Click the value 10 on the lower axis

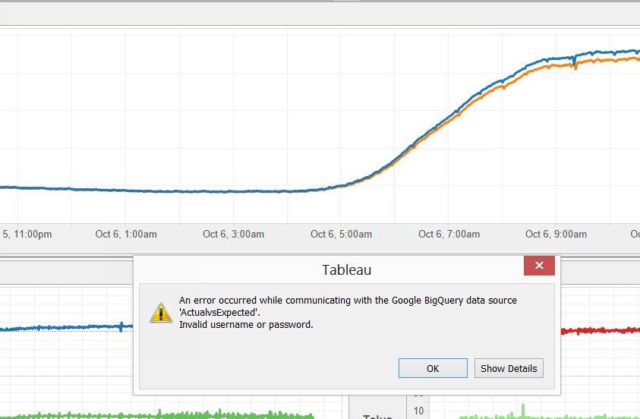418,411
